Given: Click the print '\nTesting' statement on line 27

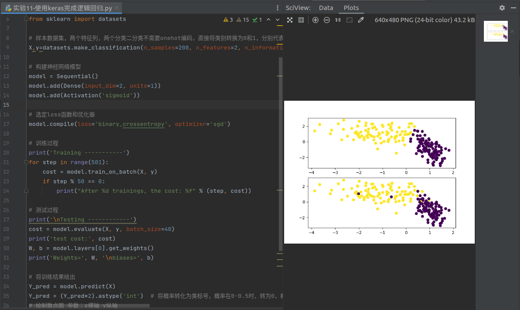Looking at the screenshot, I should (x=82, y=219).
